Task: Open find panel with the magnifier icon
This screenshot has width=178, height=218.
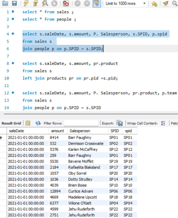Action: (174, 4)
